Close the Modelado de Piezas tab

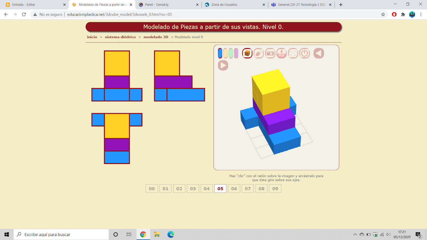[131, 5]
